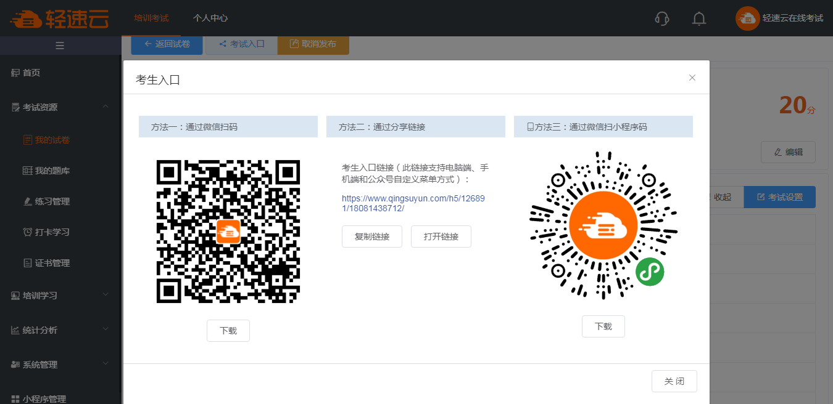
Task: Click the 系统管理 icon
Action: tap(15, 365)
